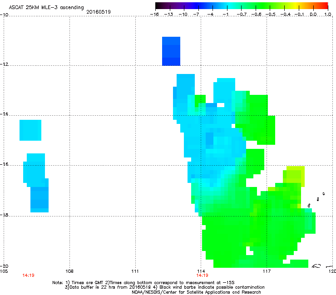Screen dimensions: 336x295
Task: Click the red 14:19 time under longitude 114
Action: coord(203,275)
